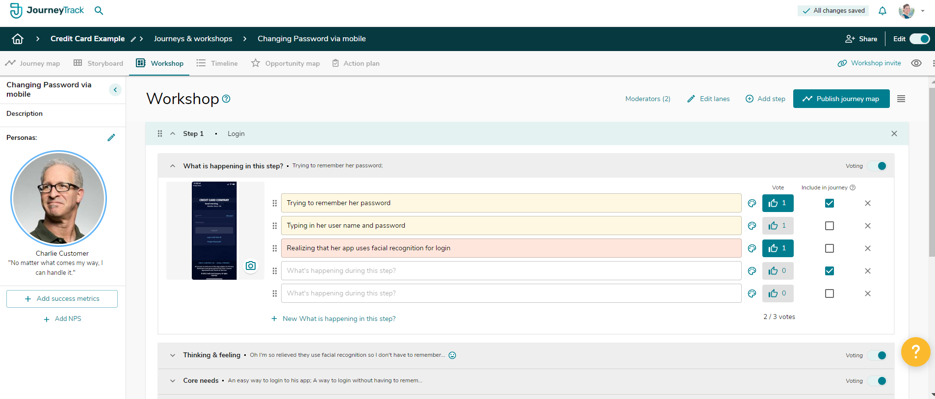Click drag handle for 'Realizing that her app' row
This screenshot has height=399, width=935.
tap(275, 248)
